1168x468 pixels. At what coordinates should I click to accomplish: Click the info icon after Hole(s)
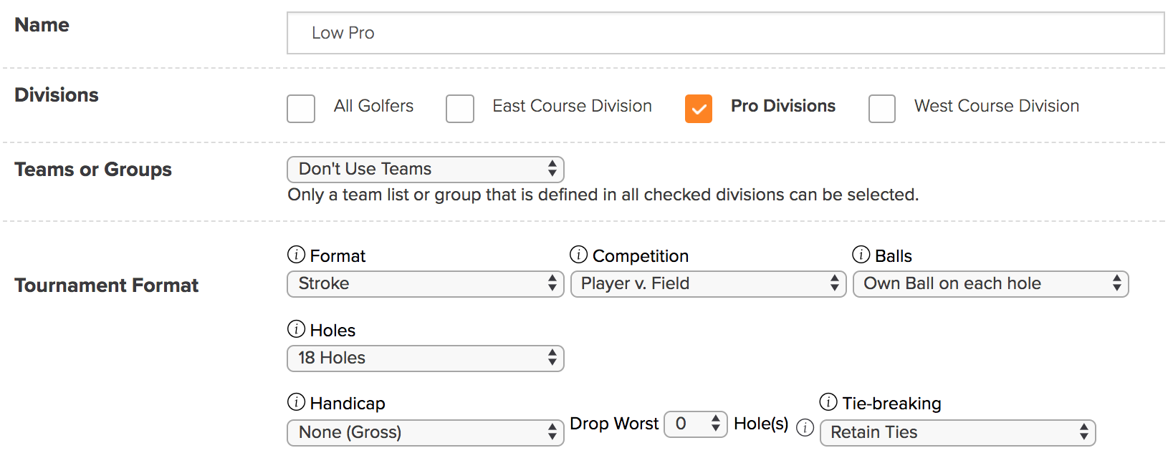(805, 428)
